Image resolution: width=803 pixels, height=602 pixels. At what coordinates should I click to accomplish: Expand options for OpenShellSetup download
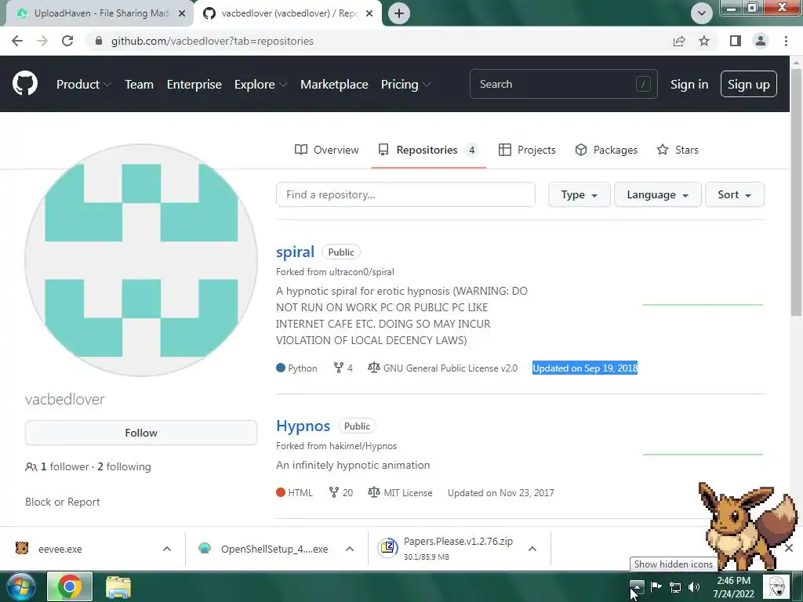pyautogui.click(x=350, y=549)
